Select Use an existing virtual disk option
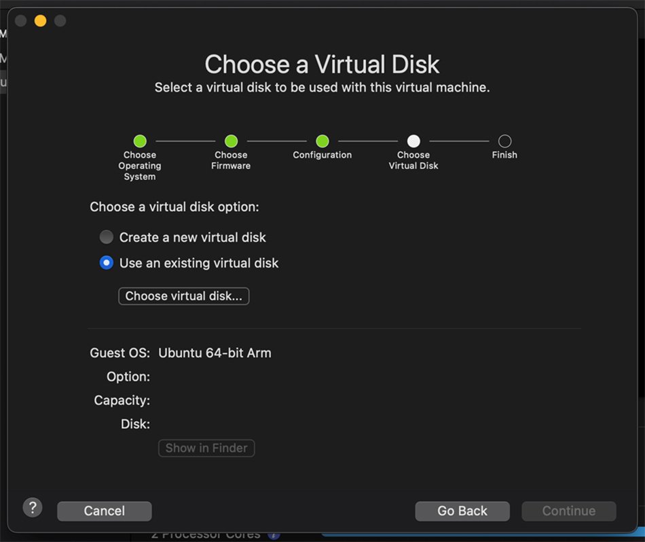Image resolution: width=645 pixels, height=542 pixels. (107, 263)
